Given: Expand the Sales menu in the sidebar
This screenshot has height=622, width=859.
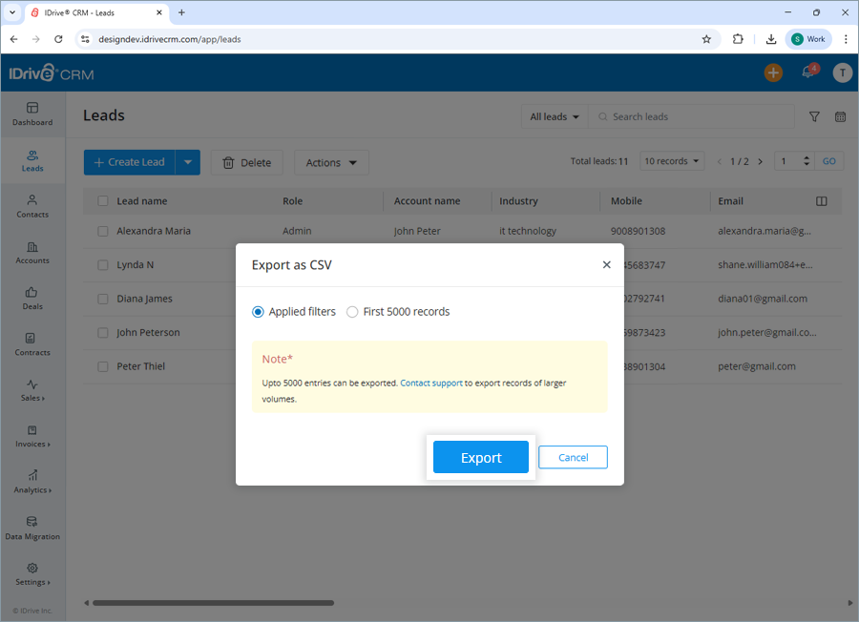Looking at the screenshot, I should [31, 391].
